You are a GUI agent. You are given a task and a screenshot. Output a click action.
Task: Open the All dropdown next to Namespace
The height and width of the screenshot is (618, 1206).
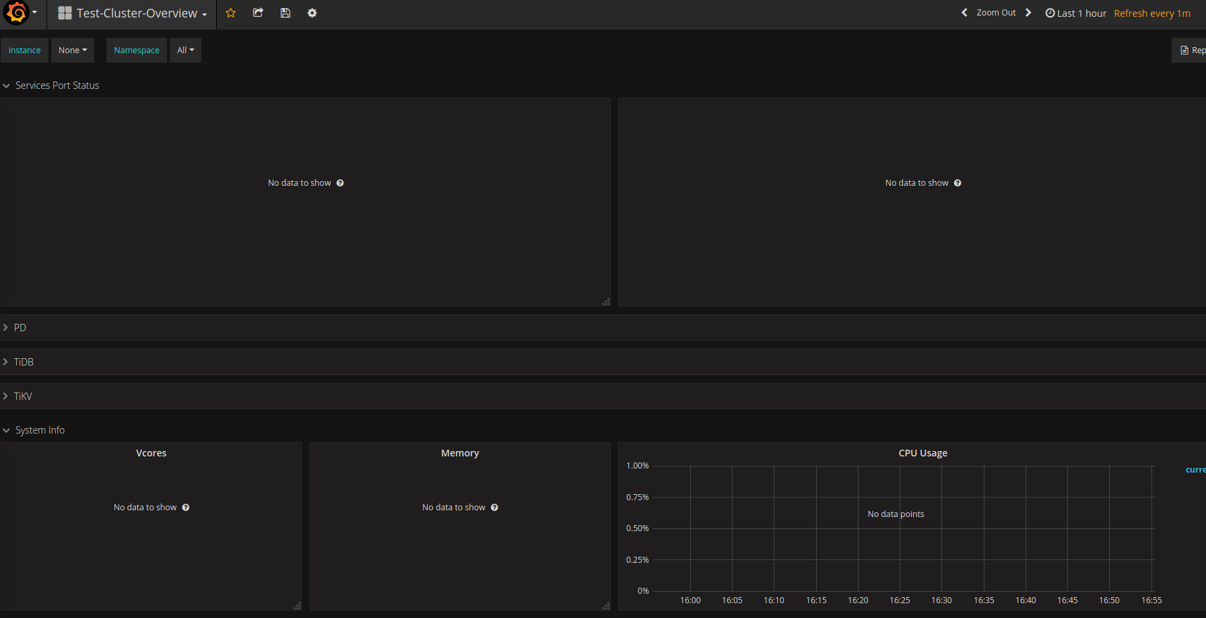[185, 50]
